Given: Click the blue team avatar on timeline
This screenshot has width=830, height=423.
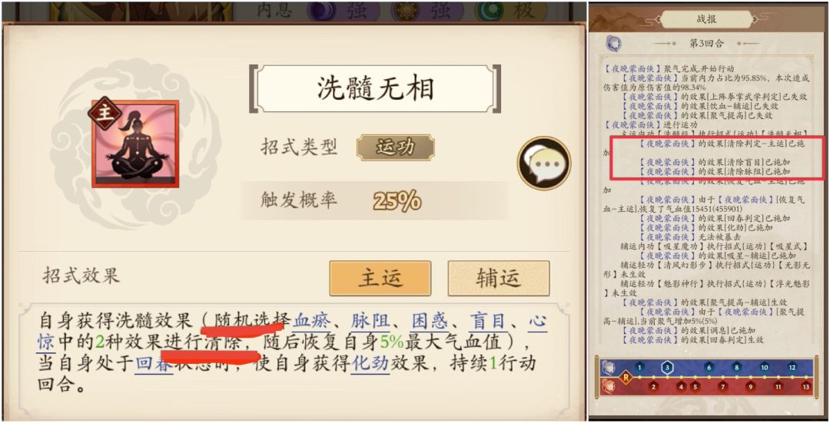Looking at the screenshot, I should (608, 368).
